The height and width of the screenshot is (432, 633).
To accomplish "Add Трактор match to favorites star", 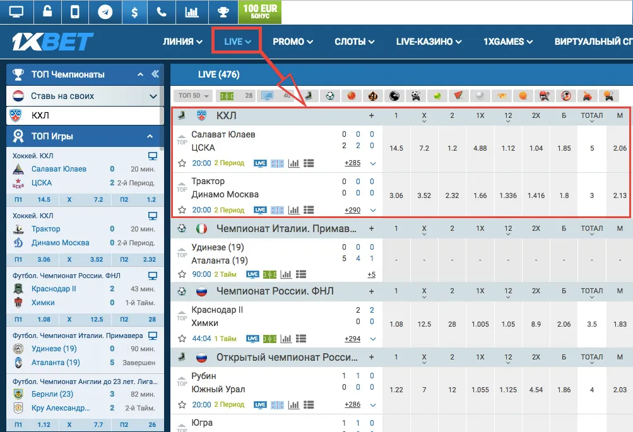I will (182, 210).
